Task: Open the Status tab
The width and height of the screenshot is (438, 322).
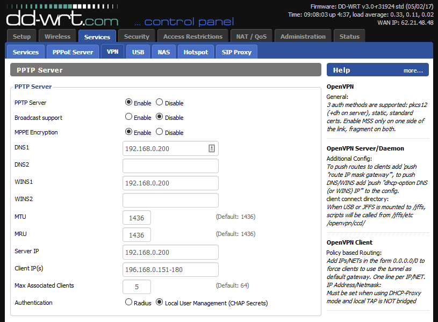Action: [349, 37]
